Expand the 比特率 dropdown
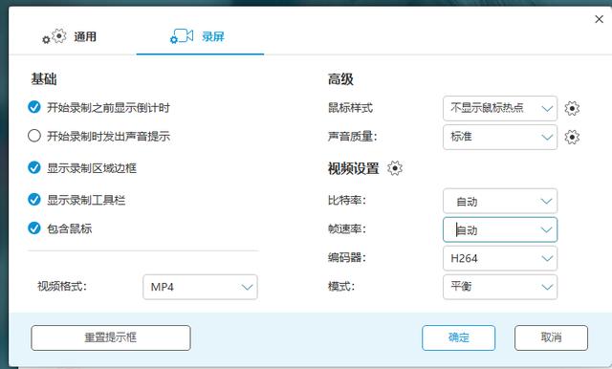612x369 pixels. click(x=500, y=201)
